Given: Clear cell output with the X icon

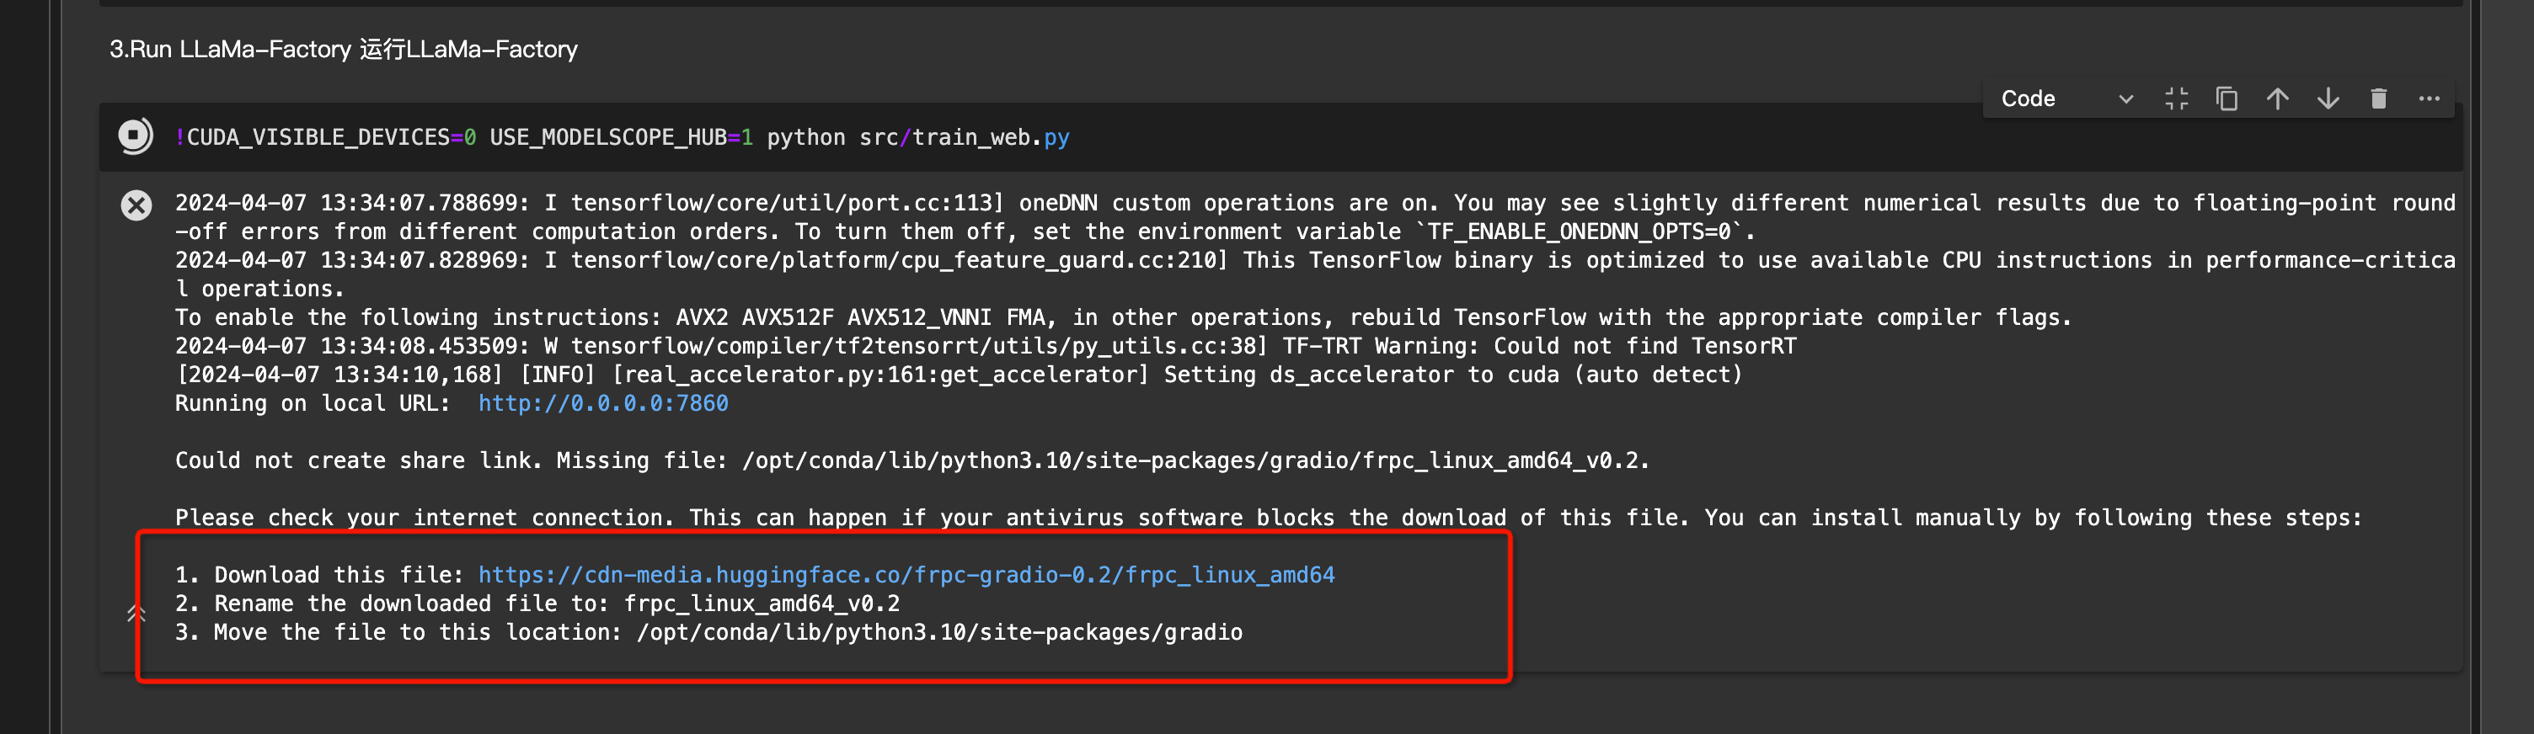Looking at the screenshot, I should pyautogui.click(x=136, y=205).
